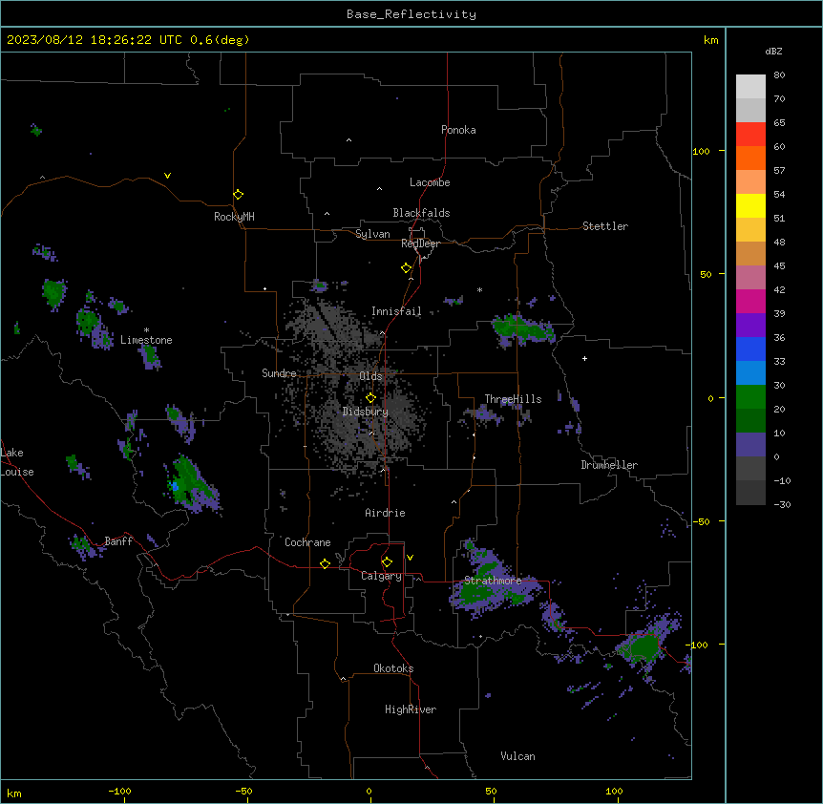Viewport: 823px width, 804px height.
Task: Pick the bright green 30-20 dBZ legend swatch
Action: pos(750,397)
